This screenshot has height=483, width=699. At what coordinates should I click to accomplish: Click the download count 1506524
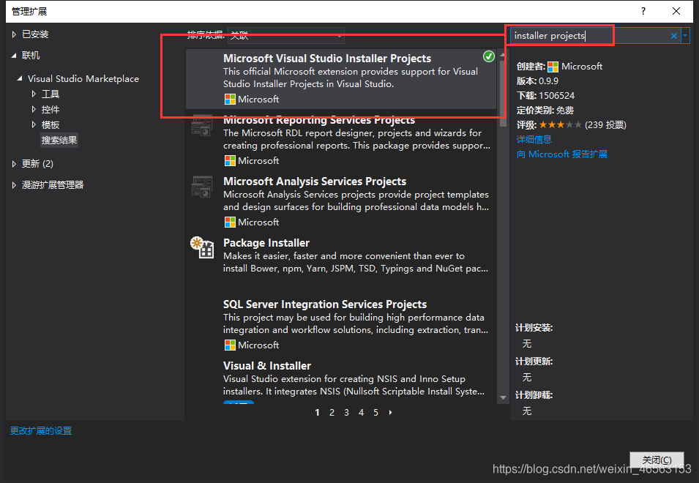click(556, 96)
